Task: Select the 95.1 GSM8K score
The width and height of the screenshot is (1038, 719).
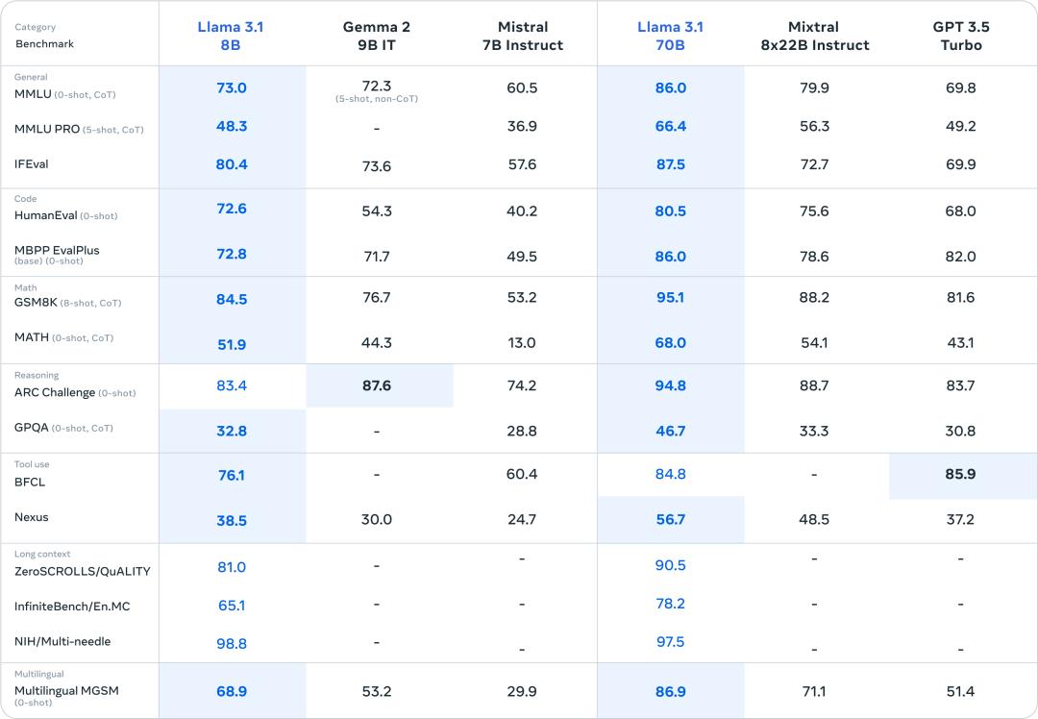Action: tap(670, 298)
